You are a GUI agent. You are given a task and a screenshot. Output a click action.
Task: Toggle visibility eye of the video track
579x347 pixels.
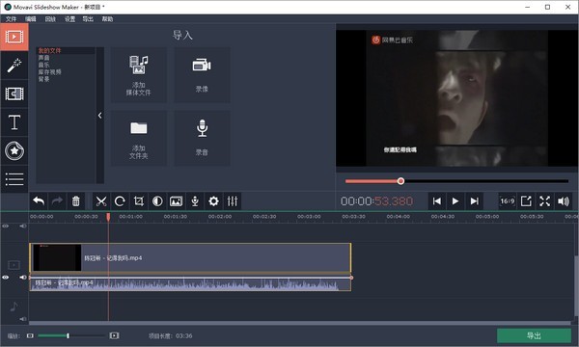pos(6,278)
